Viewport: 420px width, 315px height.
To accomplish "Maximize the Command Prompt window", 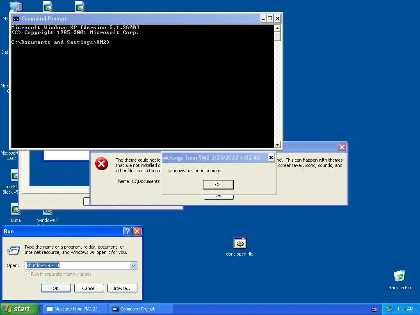I will click(270, 18).
